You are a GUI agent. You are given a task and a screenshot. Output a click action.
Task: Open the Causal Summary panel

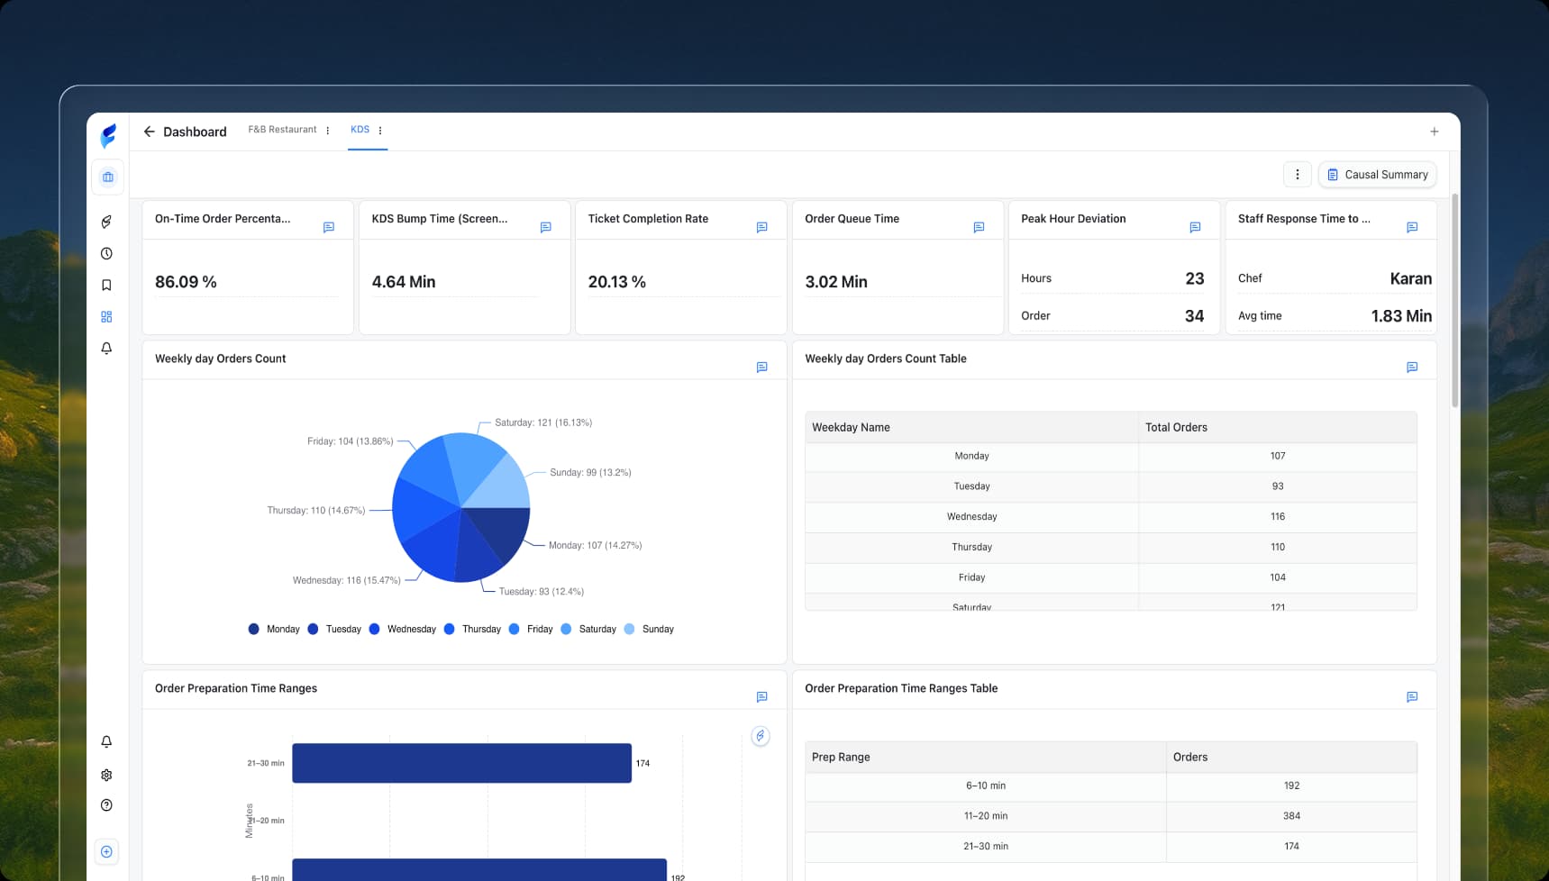(1377, 174)
